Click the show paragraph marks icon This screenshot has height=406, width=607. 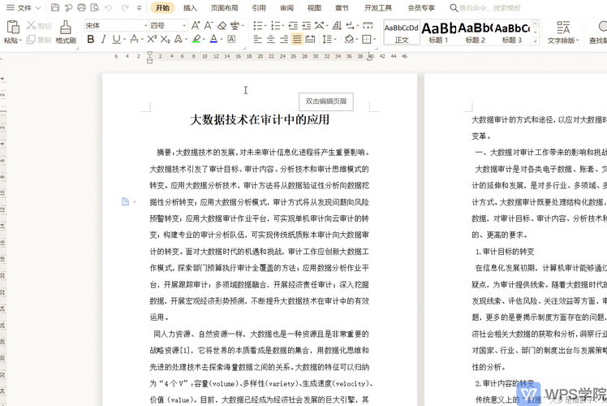351,25
